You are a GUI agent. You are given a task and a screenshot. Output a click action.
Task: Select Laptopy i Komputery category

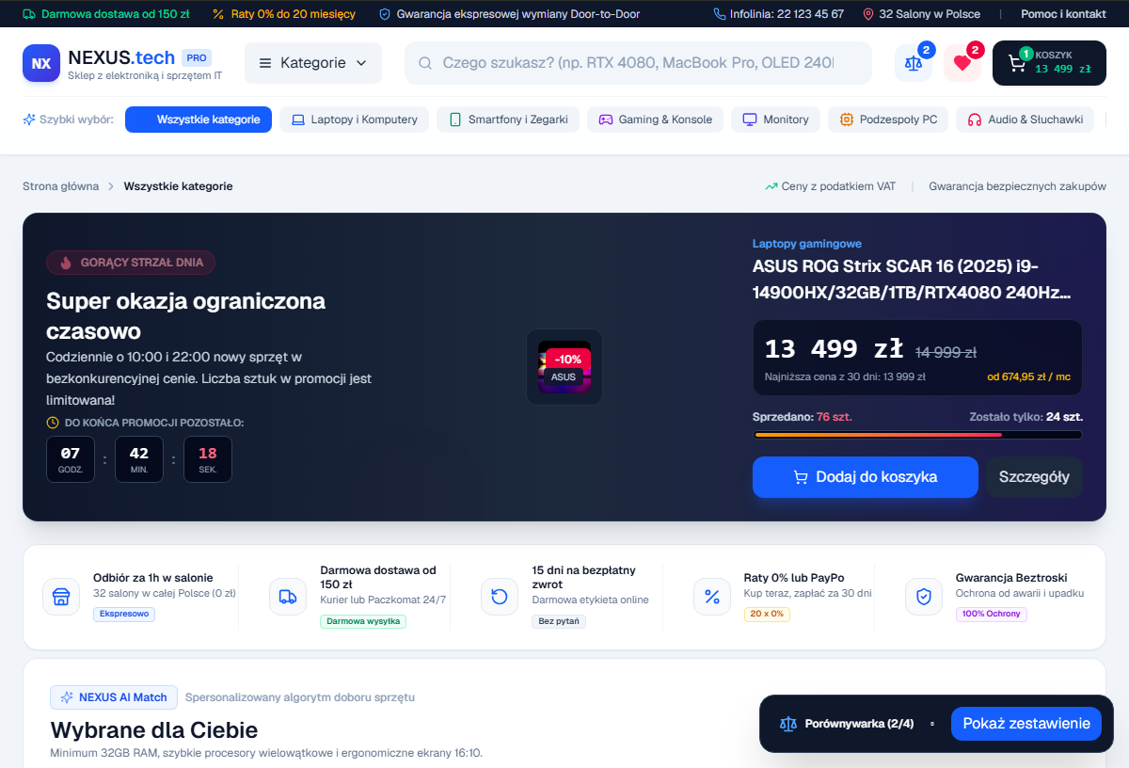click(355, 120)
